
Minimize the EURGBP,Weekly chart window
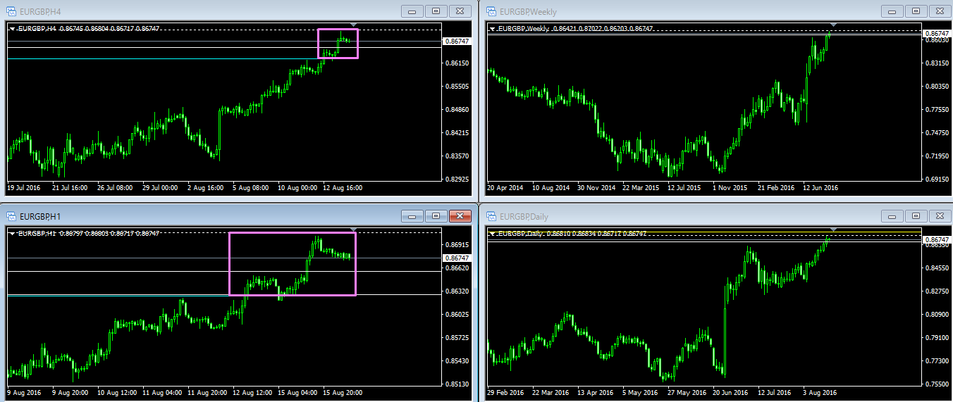[891, 11]
